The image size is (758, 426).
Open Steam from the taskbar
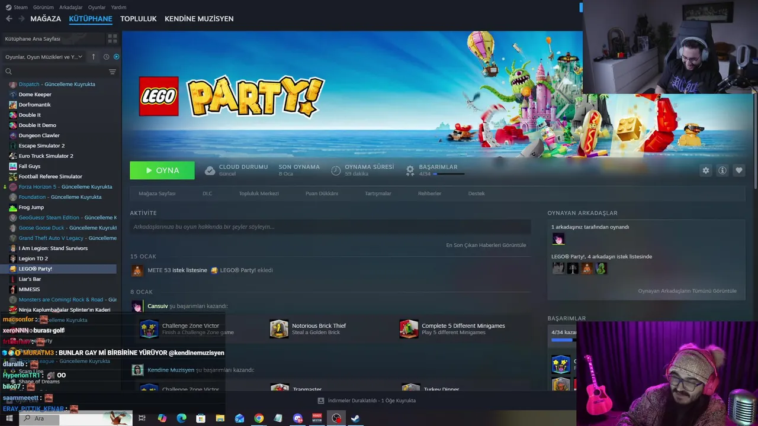pos(355,418)
